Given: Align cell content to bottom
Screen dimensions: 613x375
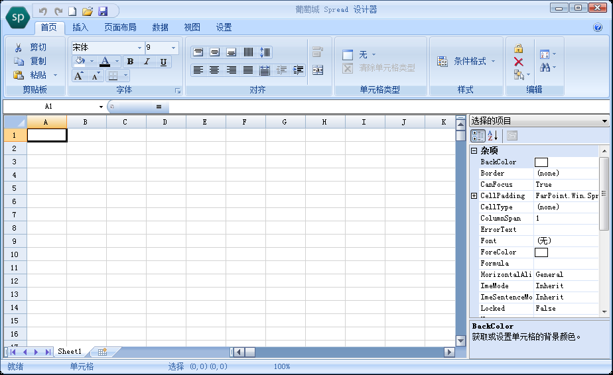Looking at the screenshot, I should 232,52.
